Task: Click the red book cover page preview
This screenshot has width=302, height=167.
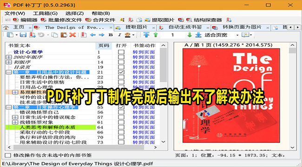Action: click(x=231, y=96)
